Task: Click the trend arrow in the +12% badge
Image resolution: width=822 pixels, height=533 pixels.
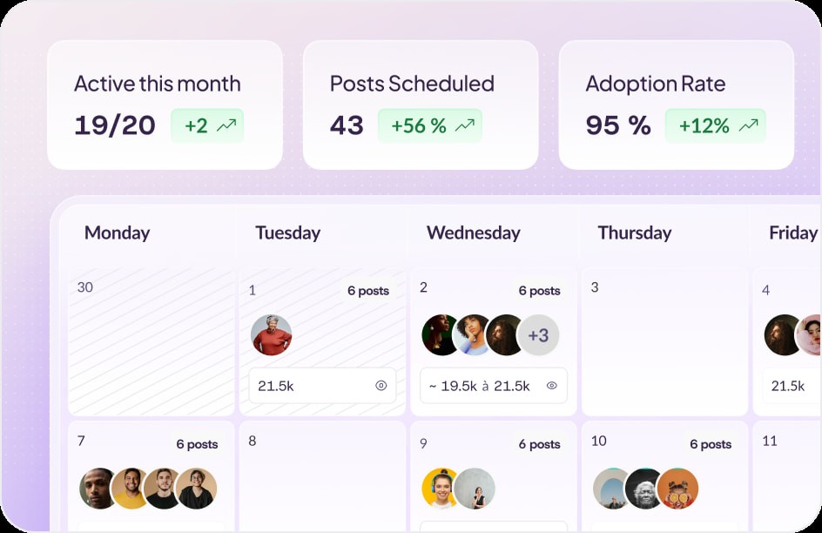Action: (x=749, y=125)
